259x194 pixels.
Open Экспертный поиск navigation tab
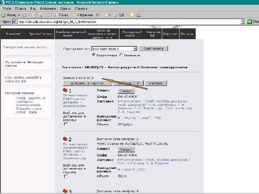(132, 34)
